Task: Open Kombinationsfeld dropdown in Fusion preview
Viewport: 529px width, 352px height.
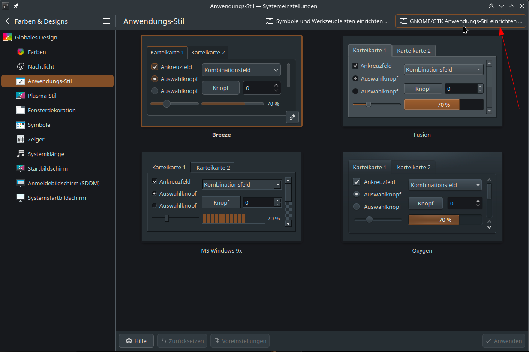Action: point(444,69)
